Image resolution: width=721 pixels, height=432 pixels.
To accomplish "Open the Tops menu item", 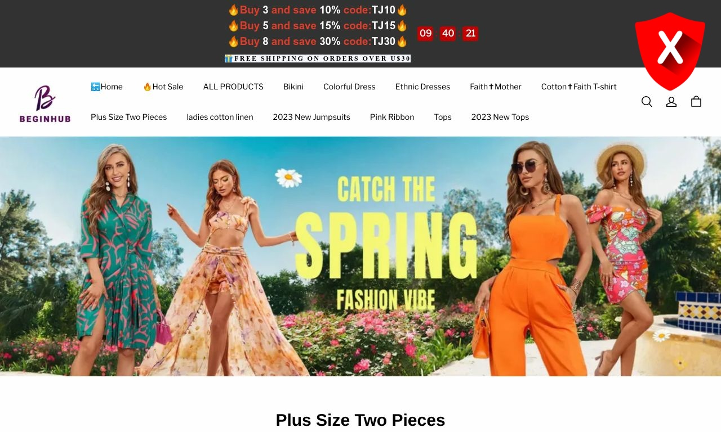I will 443,117.
